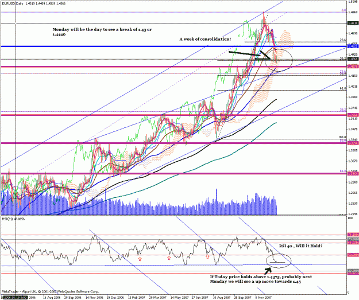This screenshot has width=359, height=300.
Task: Click the black 100.0 Fibonacci level label
Action: pos(342,137)
